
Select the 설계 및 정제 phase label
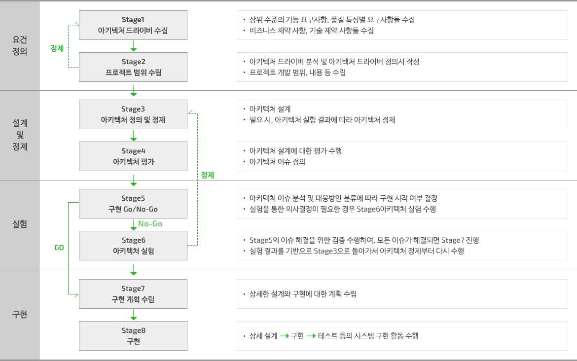click(20, 135)
